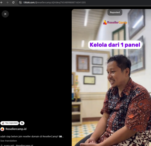
Task: Open Resellercamp.id profile avatar
Action: click(x=2, y=129)
